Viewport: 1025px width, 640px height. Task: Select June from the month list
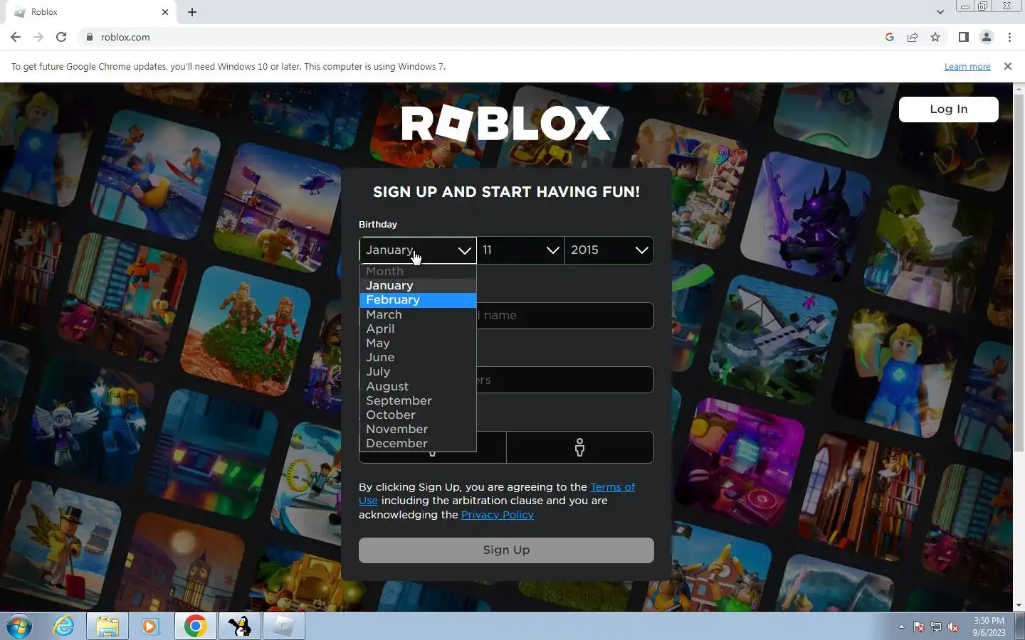pyautogui.click(x=418, y=357)
